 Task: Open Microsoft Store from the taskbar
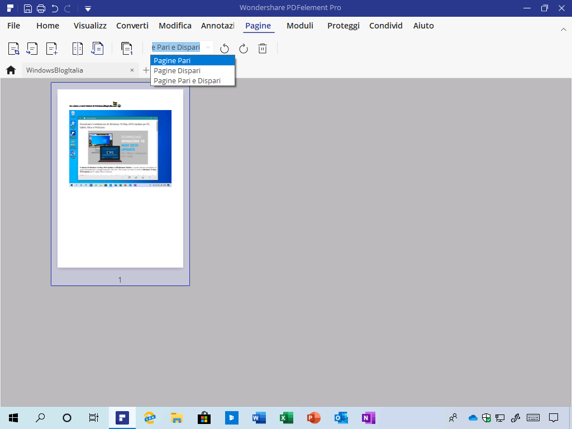coord(204,418)
